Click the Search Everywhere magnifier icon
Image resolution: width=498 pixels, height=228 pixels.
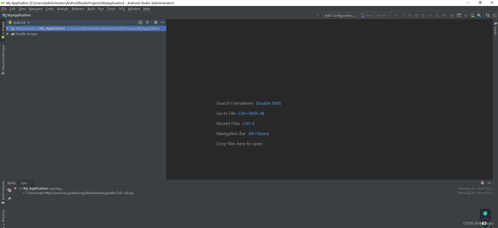point(488,15)
